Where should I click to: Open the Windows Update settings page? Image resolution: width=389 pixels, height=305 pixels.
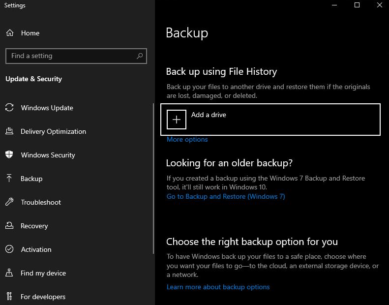pos(47,108)
